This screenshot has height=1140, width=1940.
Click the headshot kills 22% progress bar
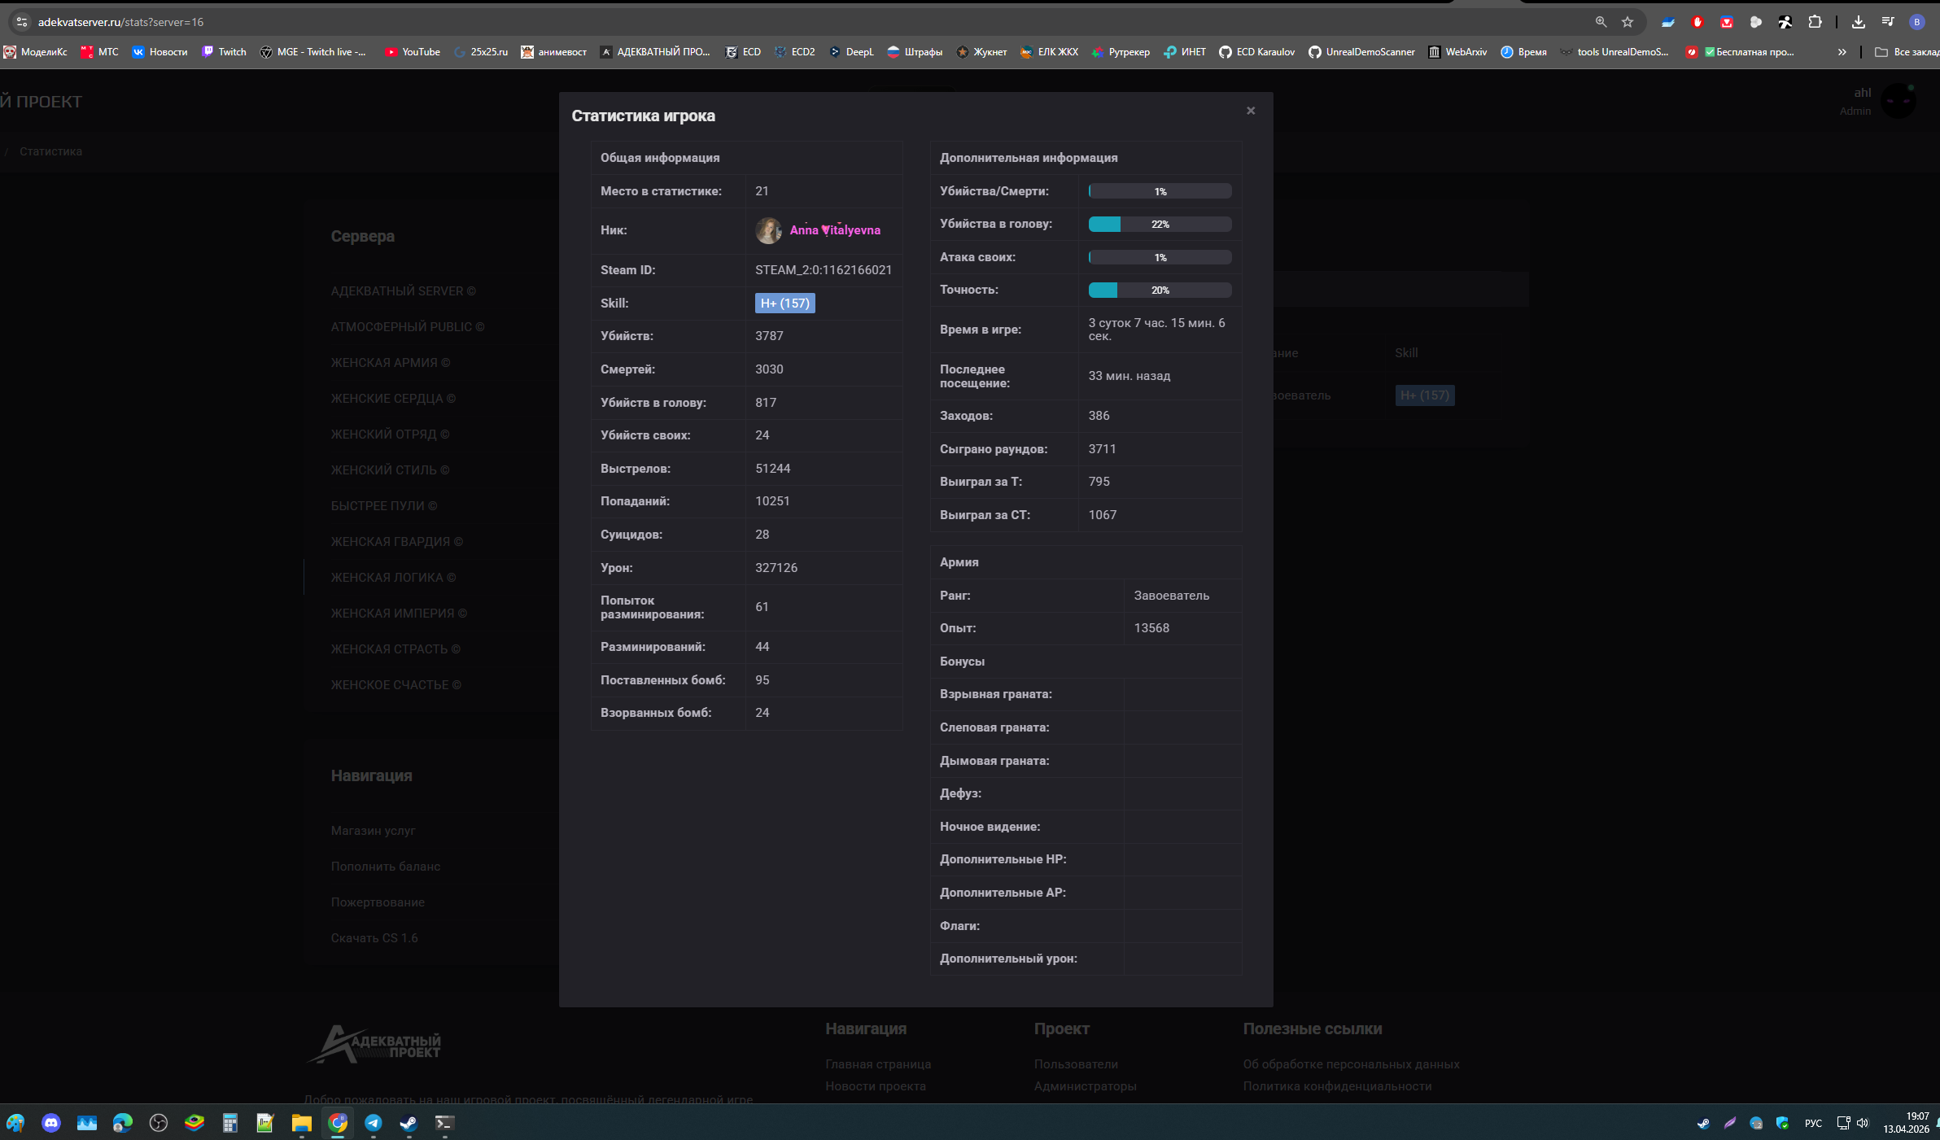[1160, 225]
